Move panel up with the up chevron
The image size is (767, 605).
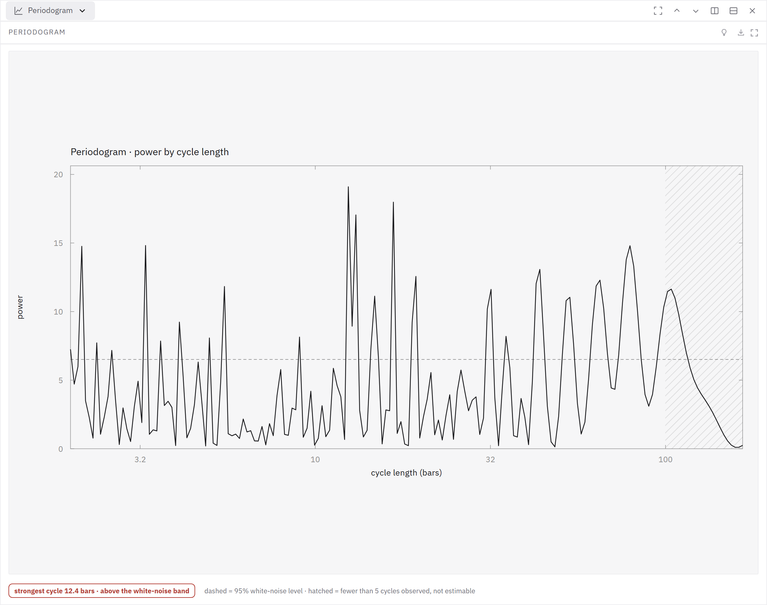click(x=677, y=11)
